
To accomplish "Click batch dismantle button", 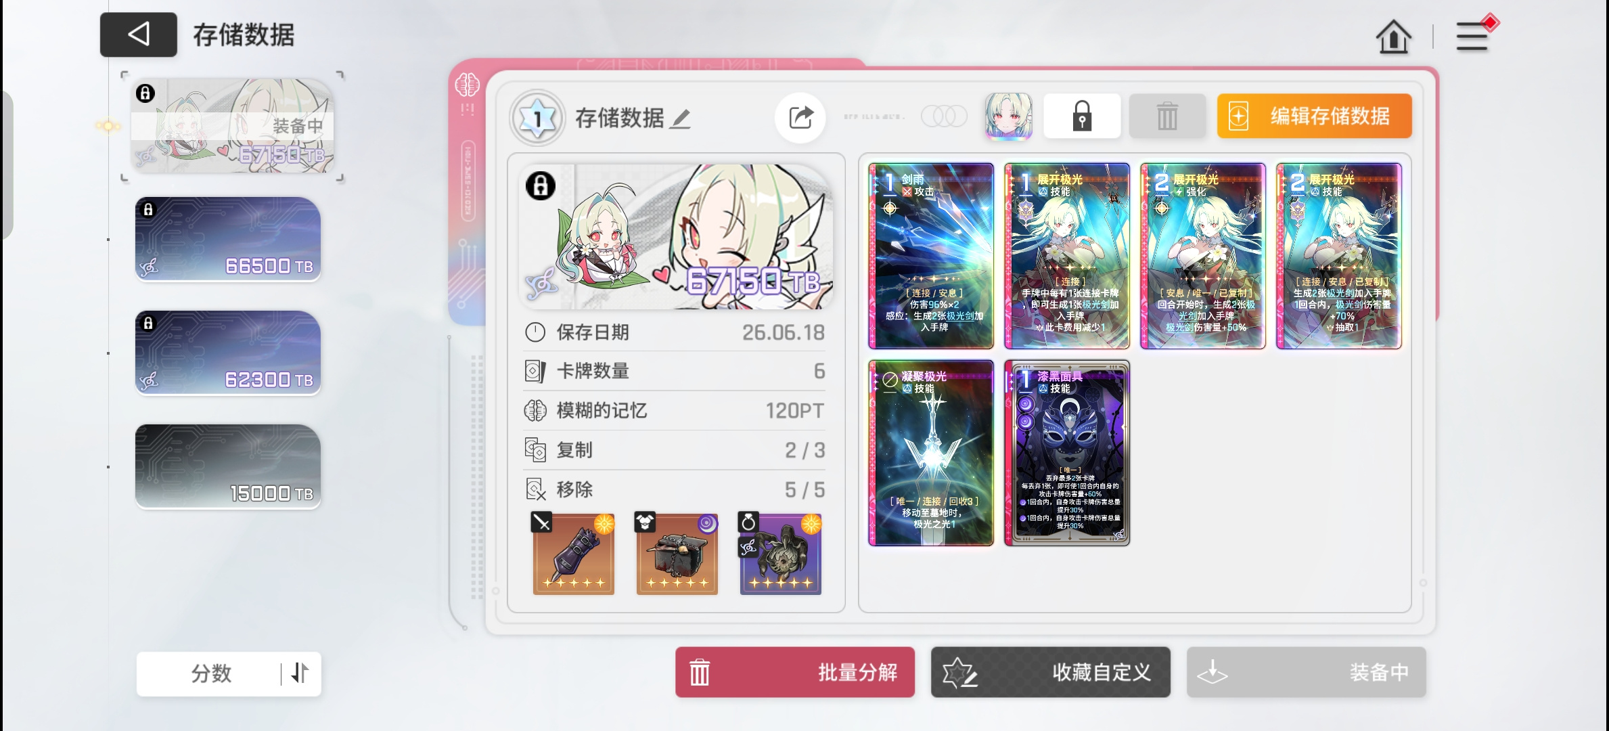I will [795, 672].
